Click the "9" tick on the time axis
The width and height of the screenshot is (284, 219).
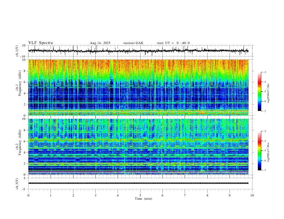229,195
